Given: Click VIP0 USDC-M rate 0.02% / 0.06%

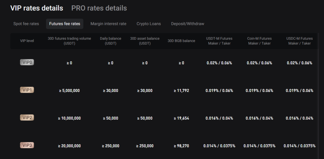Looking at the screenshot, I should click(x=299, y=63).
